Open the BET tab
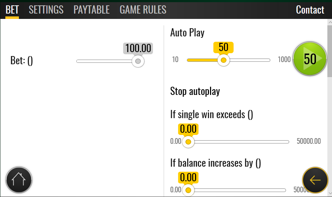The image size is (332, 197). point(12,10)
